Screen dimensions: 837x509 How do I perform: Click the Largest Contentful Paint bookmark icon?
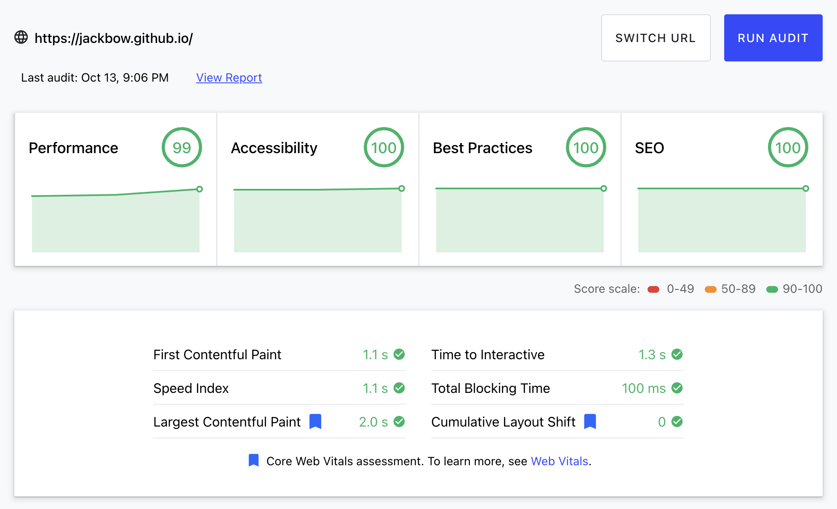[x=315, y=422]
